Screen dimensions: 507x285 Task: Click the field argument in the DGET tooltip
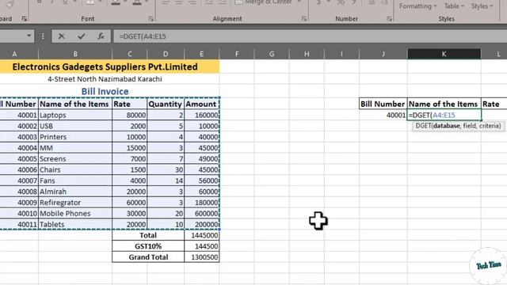[469, 126]
